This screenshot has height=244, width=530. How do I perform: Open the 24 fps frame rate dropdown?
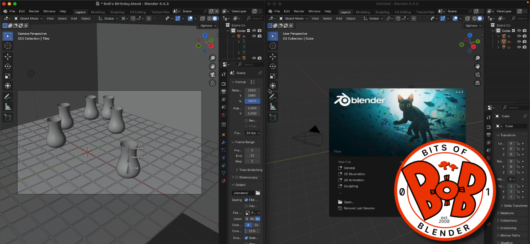[x=252, y=133]
